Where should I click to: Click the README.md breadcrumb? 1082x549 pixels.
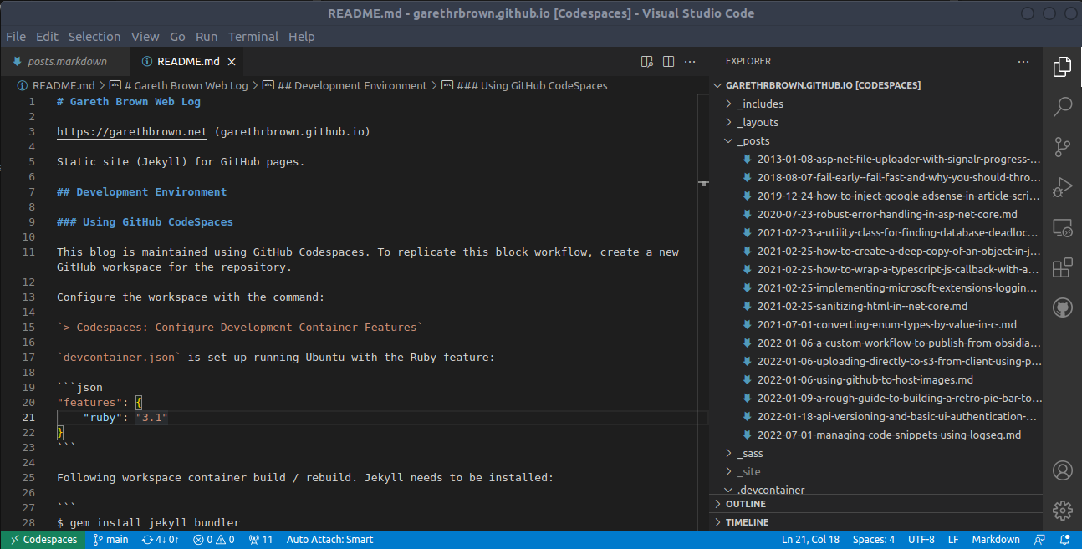tap(57, 85)
